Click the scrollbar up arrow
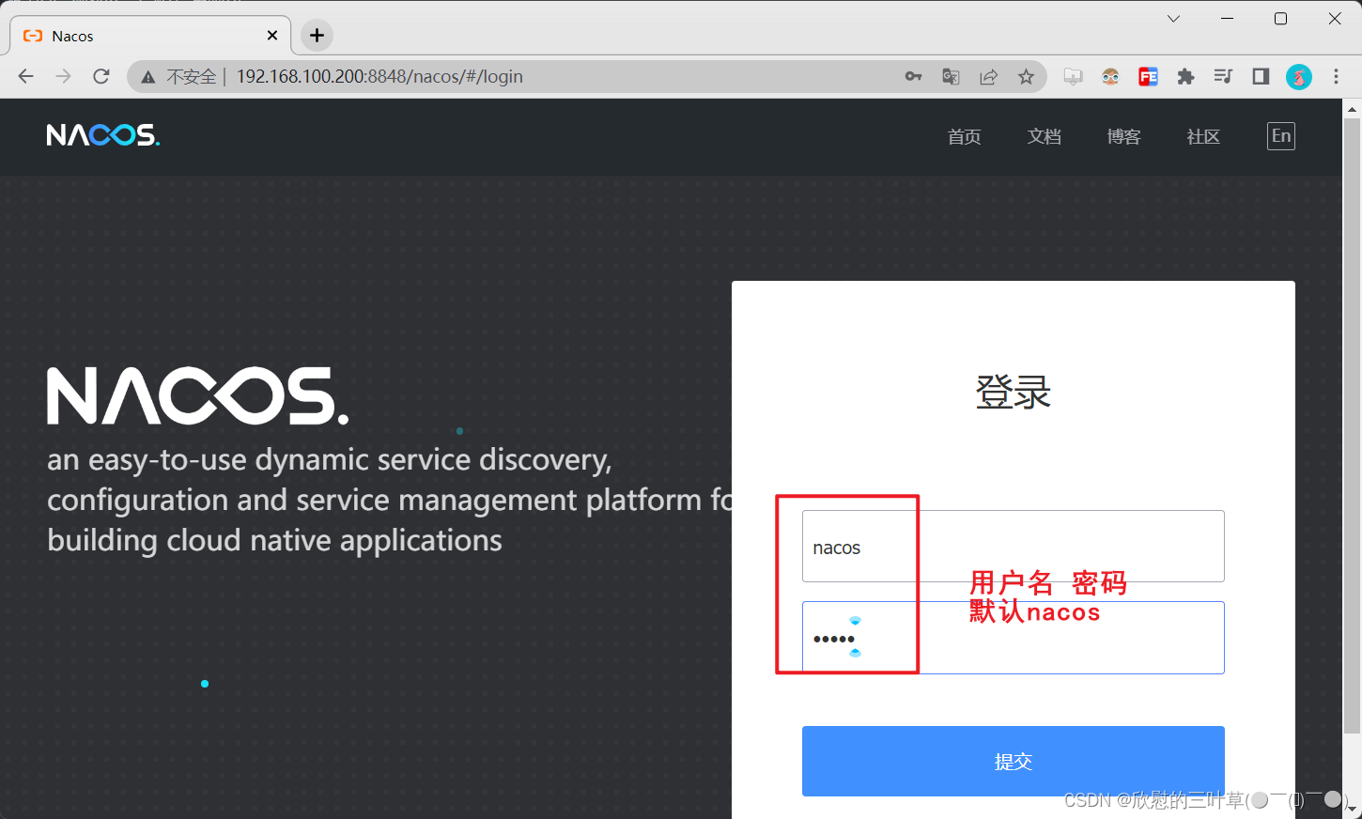 [x=1352, y=109]
